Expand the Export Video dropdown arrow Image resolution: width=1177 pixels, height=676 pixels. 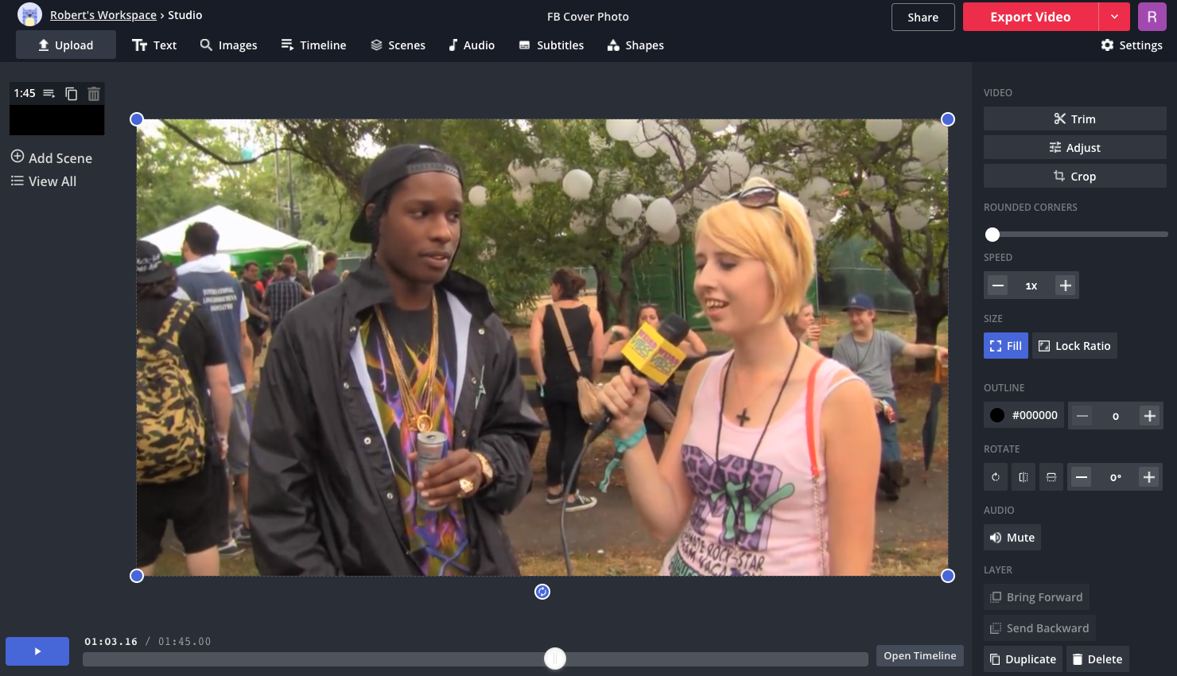pos(1114,17)
